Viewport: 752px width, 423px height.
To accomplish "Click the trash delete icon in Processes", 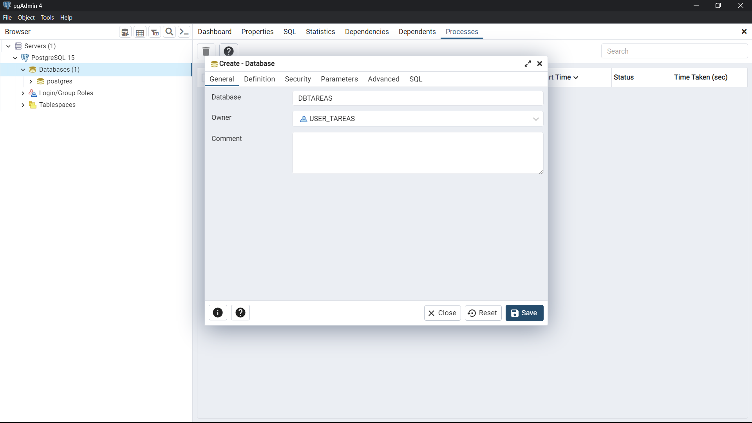I will point(206,51).
